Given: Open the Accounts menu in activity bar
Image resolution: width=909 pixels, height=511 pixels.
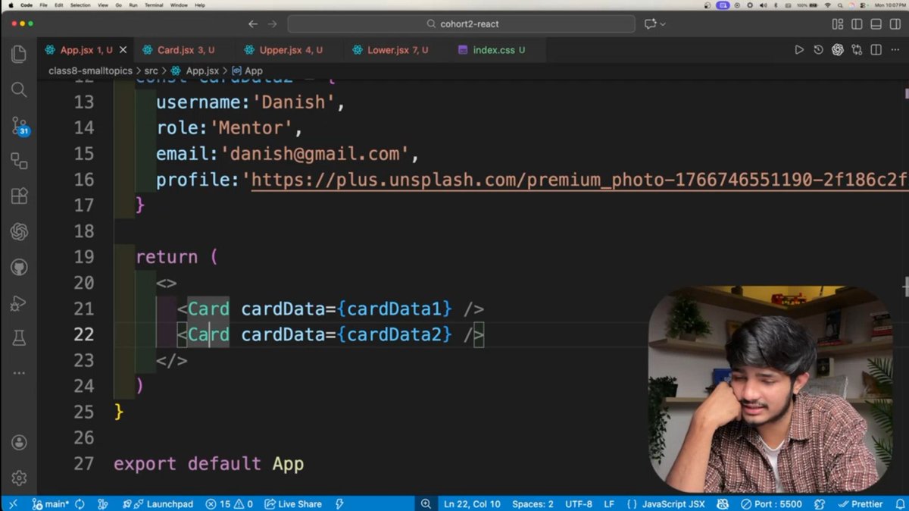Looking at the screenshot, I should (x=19, y=443).
